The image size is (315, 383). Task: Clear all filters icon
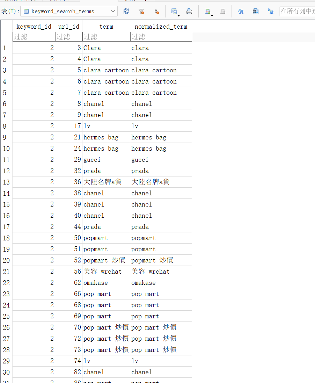point(141,12)
